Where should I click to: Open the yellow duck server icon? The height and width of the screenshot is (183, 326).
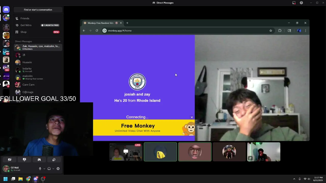tap(6, 35)
